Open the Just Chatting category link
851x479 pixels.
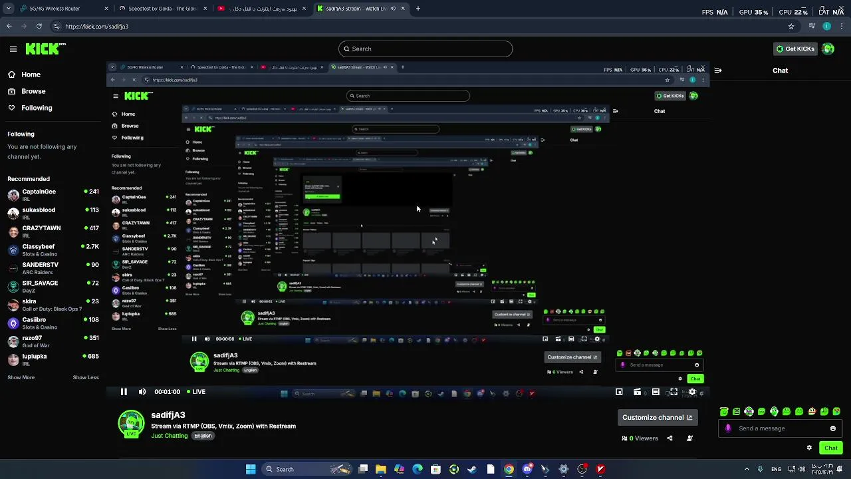coord(170,436)
